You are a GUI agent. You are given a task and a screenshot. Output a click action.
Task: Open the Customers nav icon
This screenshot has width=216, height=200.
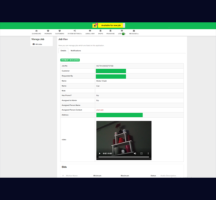(x=59, y=31)
